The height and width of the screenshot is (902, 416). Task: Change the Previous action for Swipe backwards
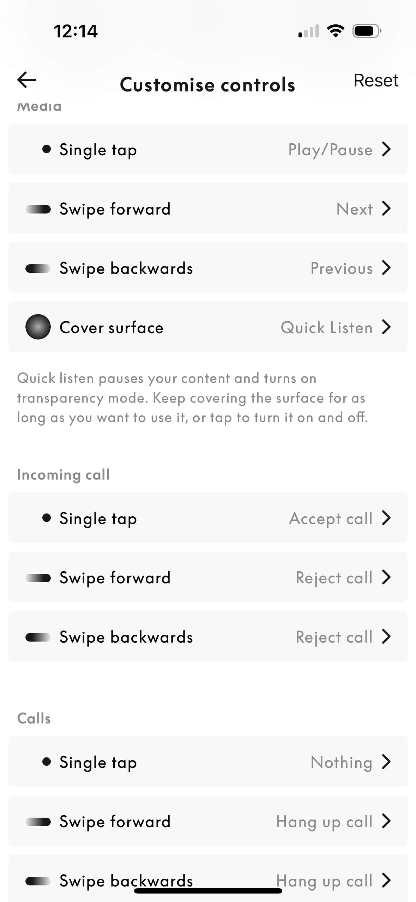[x=342, y=268]
